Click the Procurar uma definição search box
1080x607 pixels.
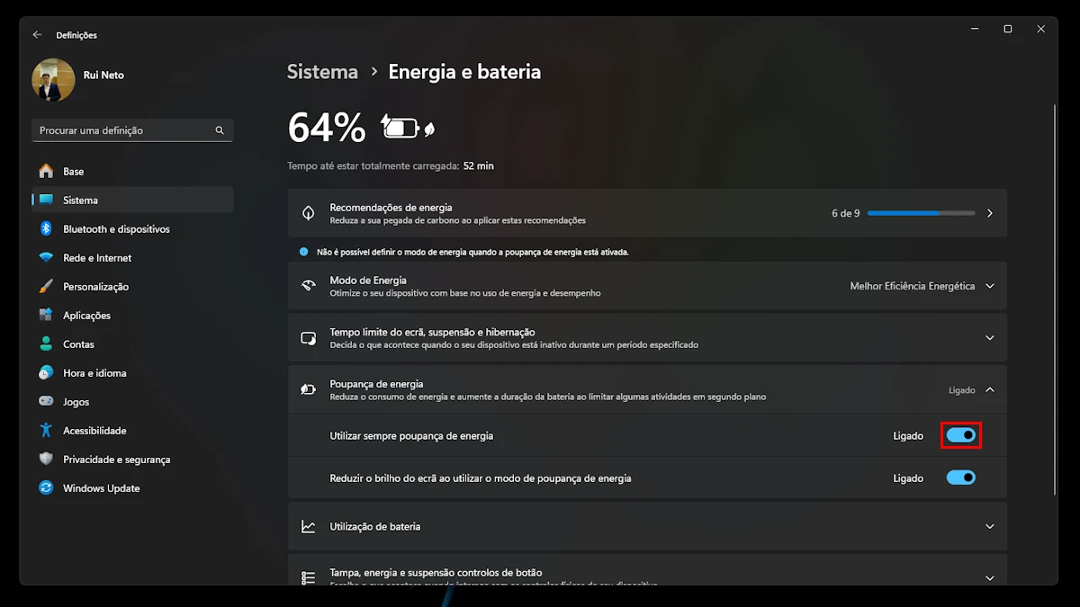(124, 130)
